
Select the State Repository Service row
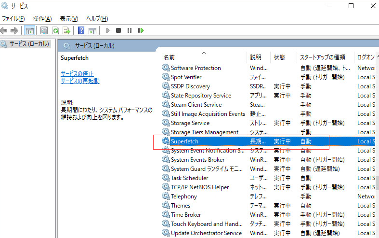coord(269,95)
